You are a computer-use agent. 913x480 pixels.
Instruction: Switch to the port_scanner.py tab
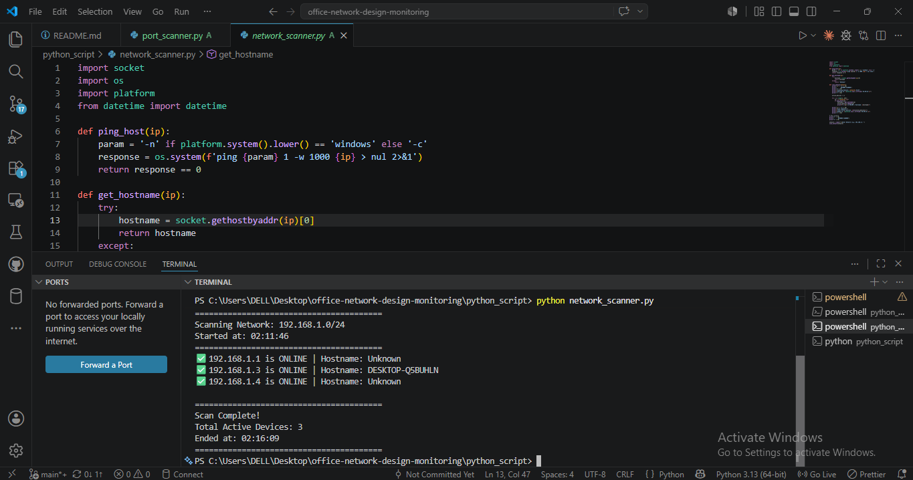(x=172, y=35)
